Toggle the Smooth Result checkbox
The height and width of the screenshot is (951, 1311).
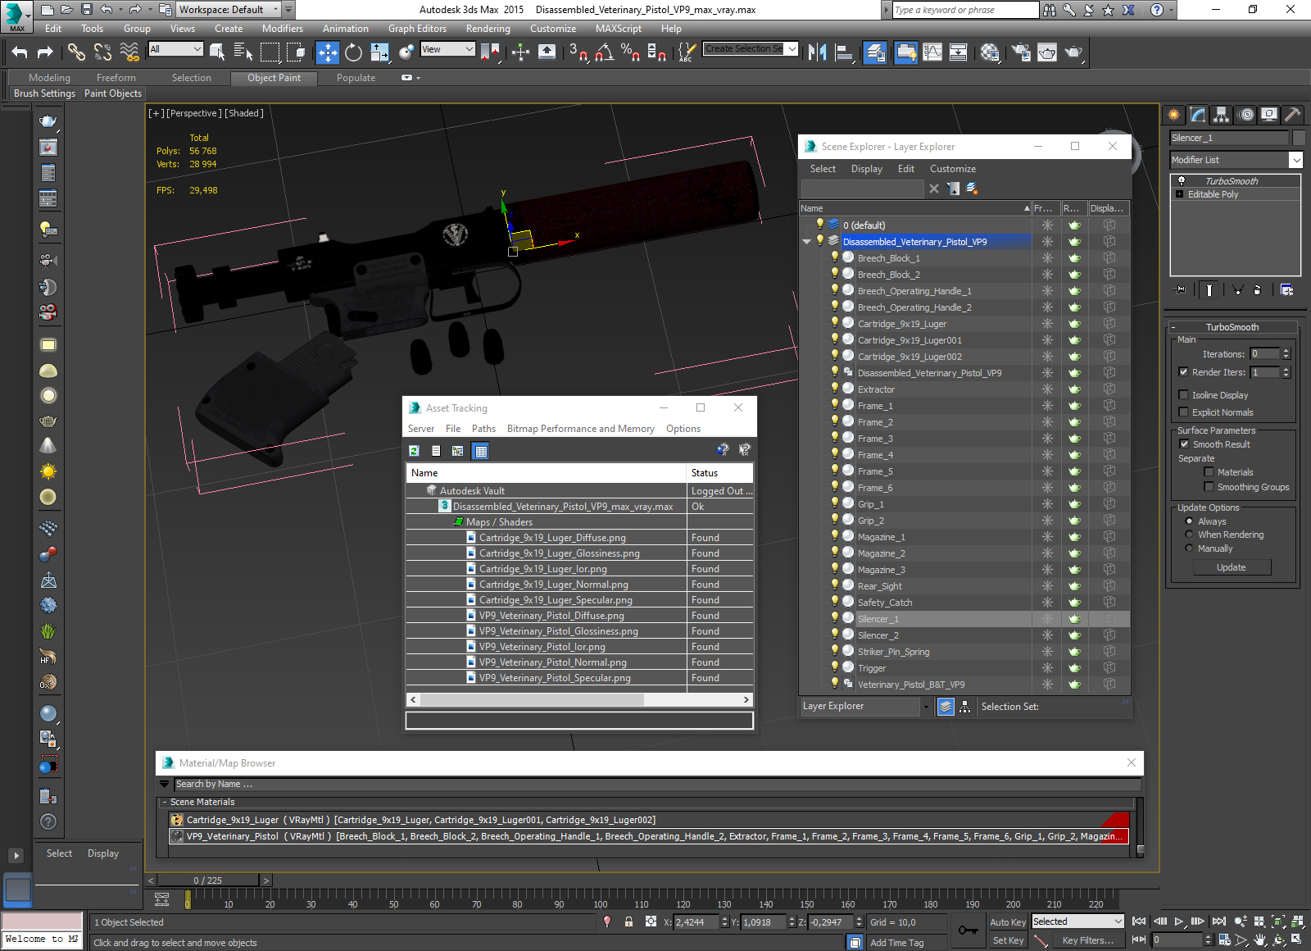[x=1183, y=444]
